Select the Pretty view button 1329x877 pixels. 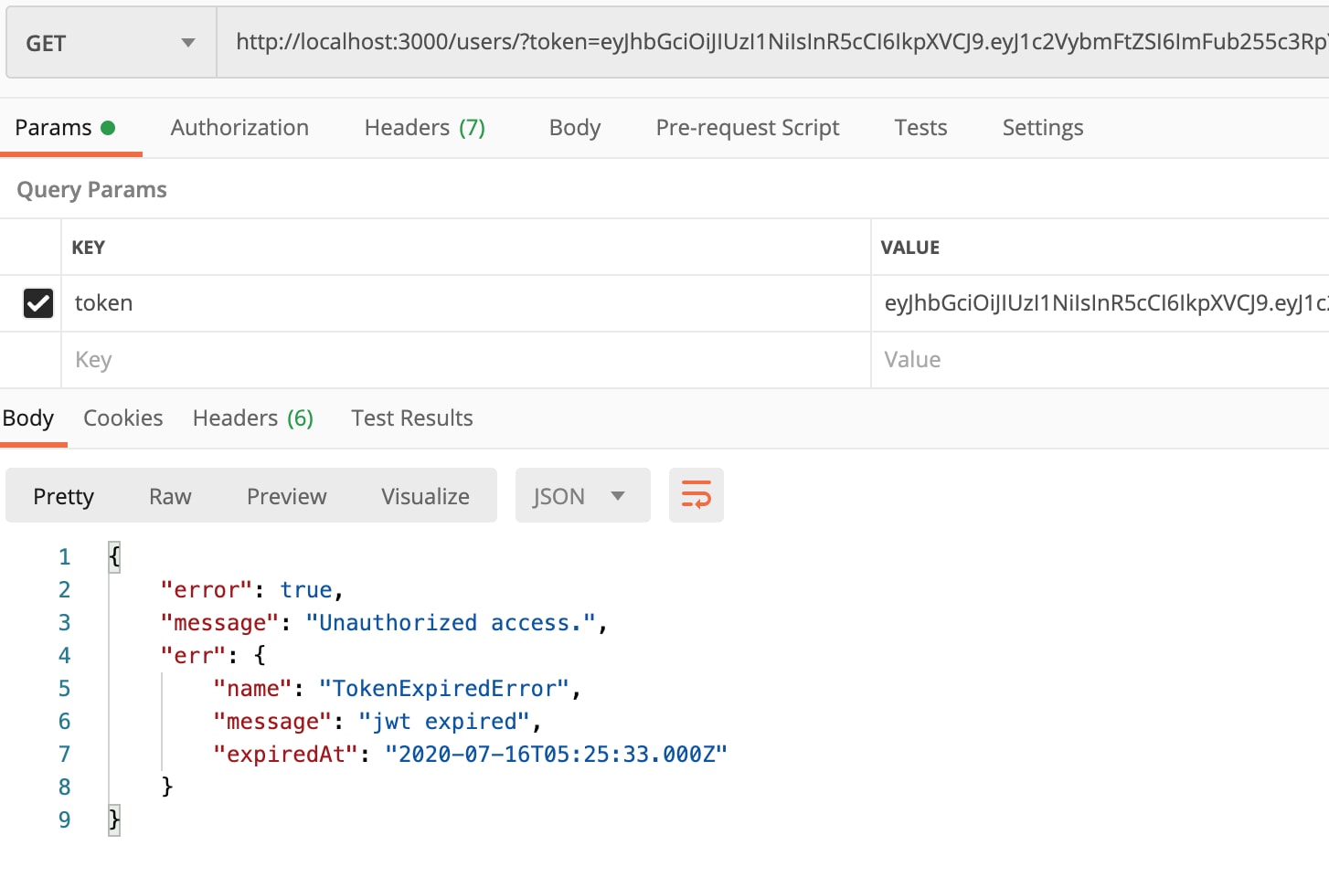coord(64,496)
